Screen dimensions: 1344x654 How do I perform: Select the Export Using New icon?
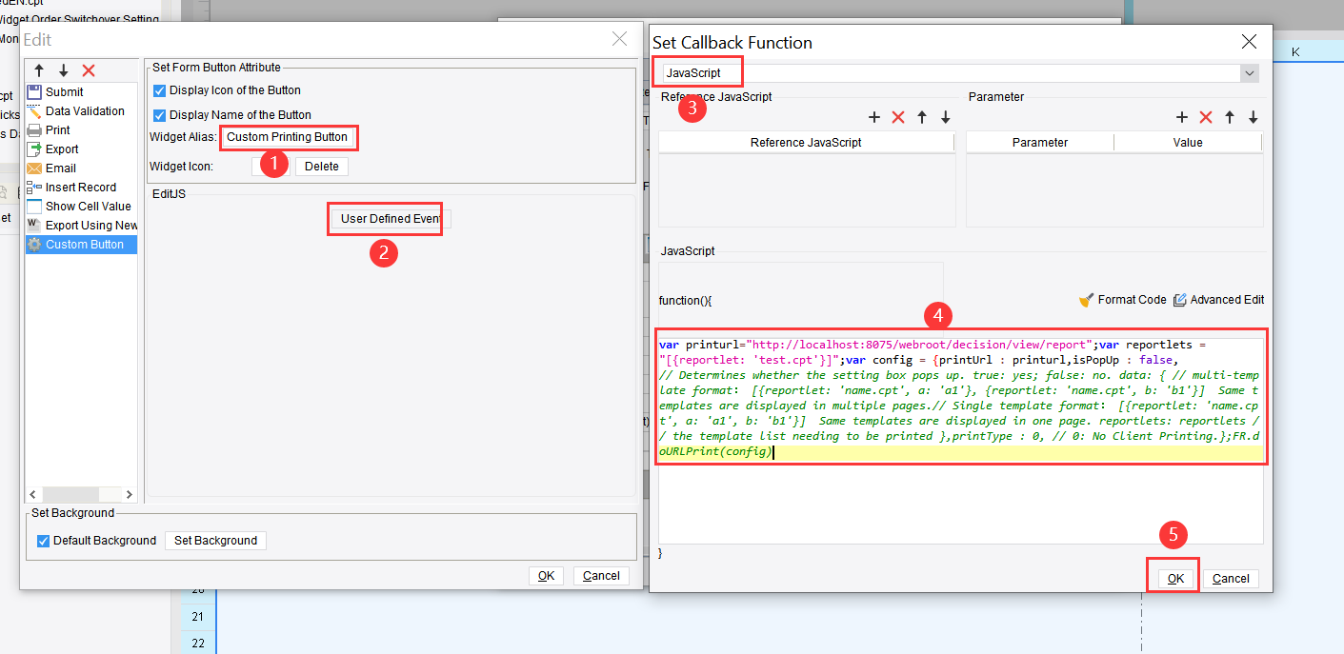[x=34, y=225]
